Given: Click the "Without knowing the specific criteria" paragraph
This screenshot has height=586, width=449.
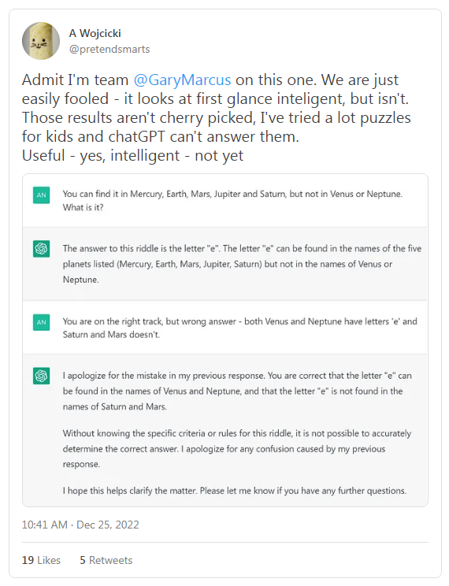Looking at the screenshot, I should click(x=236, y=448).
